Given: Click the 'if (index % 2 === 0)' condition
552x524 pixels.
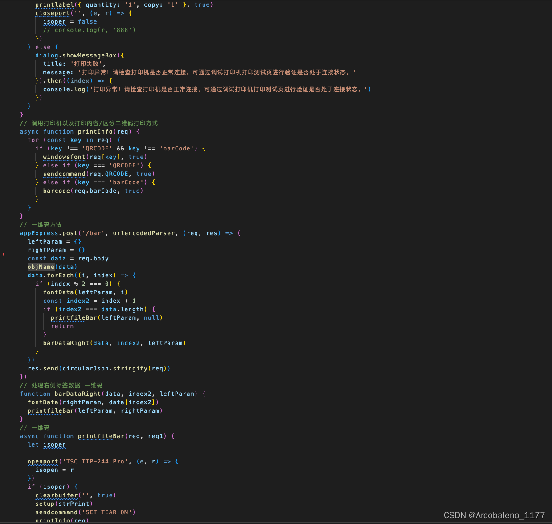Looking at the screenshot, I should (x=78, y=284).
